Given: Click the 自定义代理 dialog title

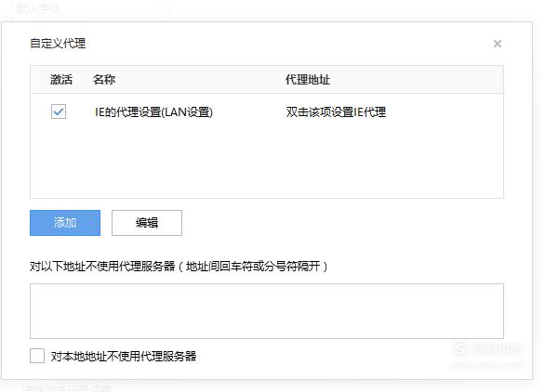Looking at the screenshot, I should 58,44.
